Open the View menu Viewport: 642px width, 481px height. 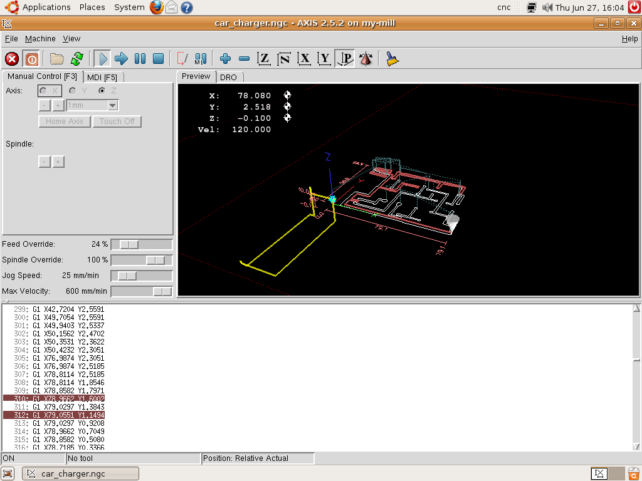coord(71,38)
